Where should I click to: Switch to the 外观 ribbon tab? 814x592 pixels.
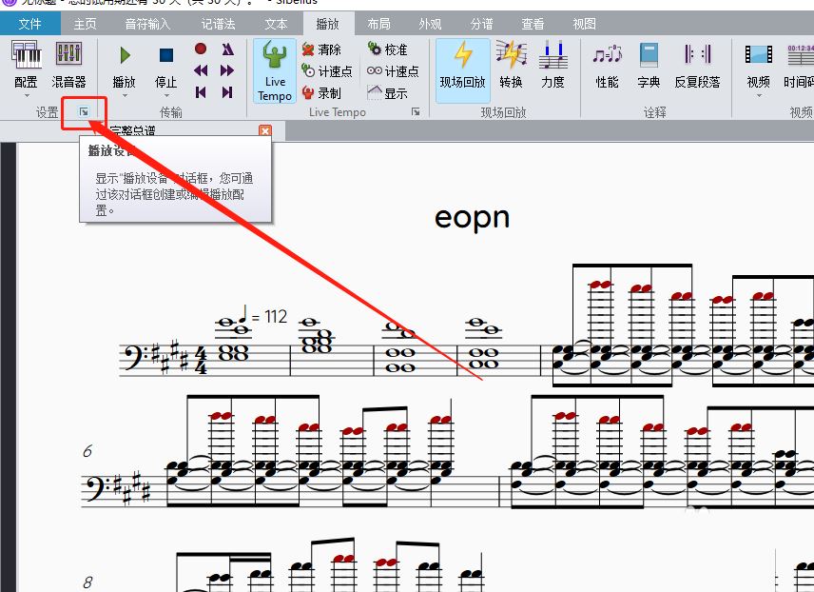coord(430,24)
